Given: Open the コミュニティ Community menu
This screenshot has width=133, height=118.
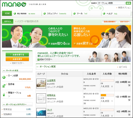Looking at the screenshot, I should tap(57, 13).
